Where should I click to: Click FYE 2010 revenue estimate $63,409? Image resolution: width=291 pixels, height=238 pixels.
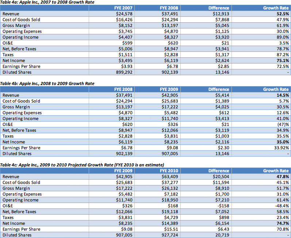(170, 177)
